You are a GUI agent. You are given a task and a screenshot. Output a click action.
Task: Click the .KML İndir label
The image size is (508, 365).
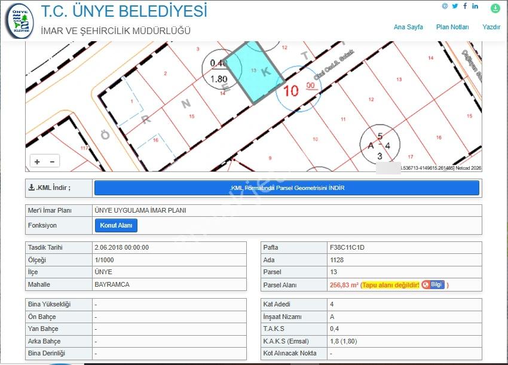coord(50,188)
